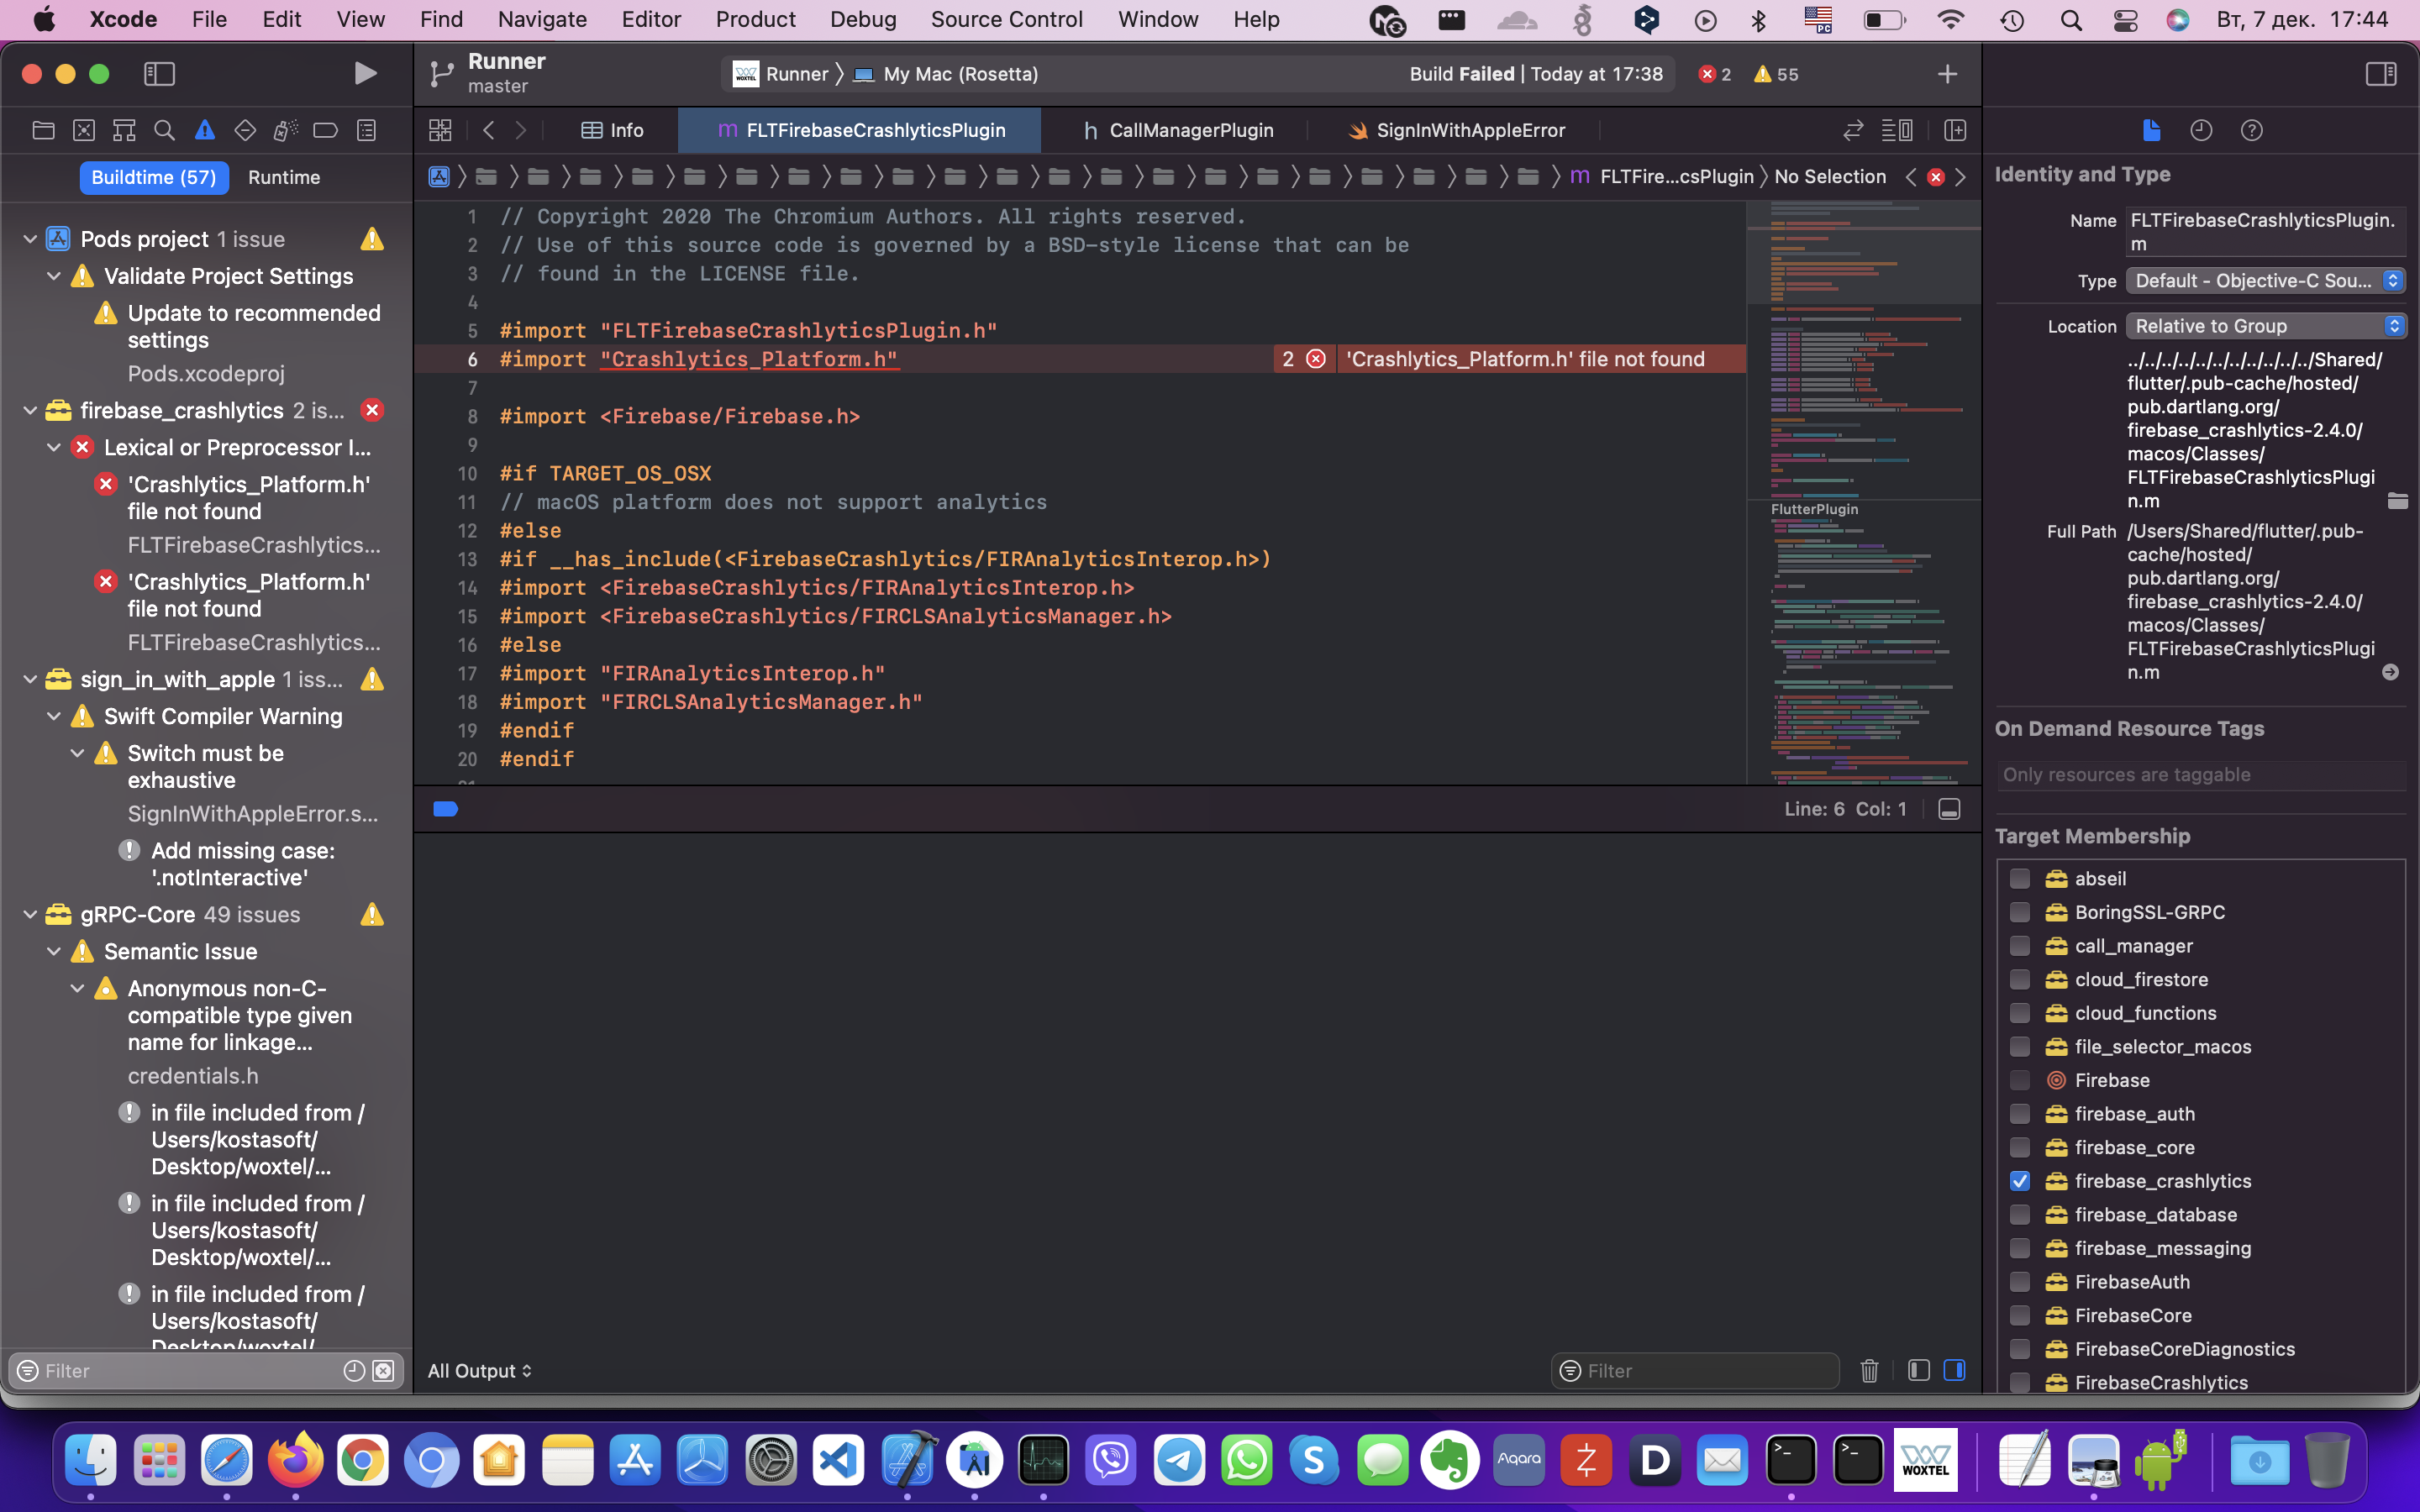Image resolution: width=2420 pixels, height=1512 pixels.
Task: Open the Product menu
Action: pos(755,19)
